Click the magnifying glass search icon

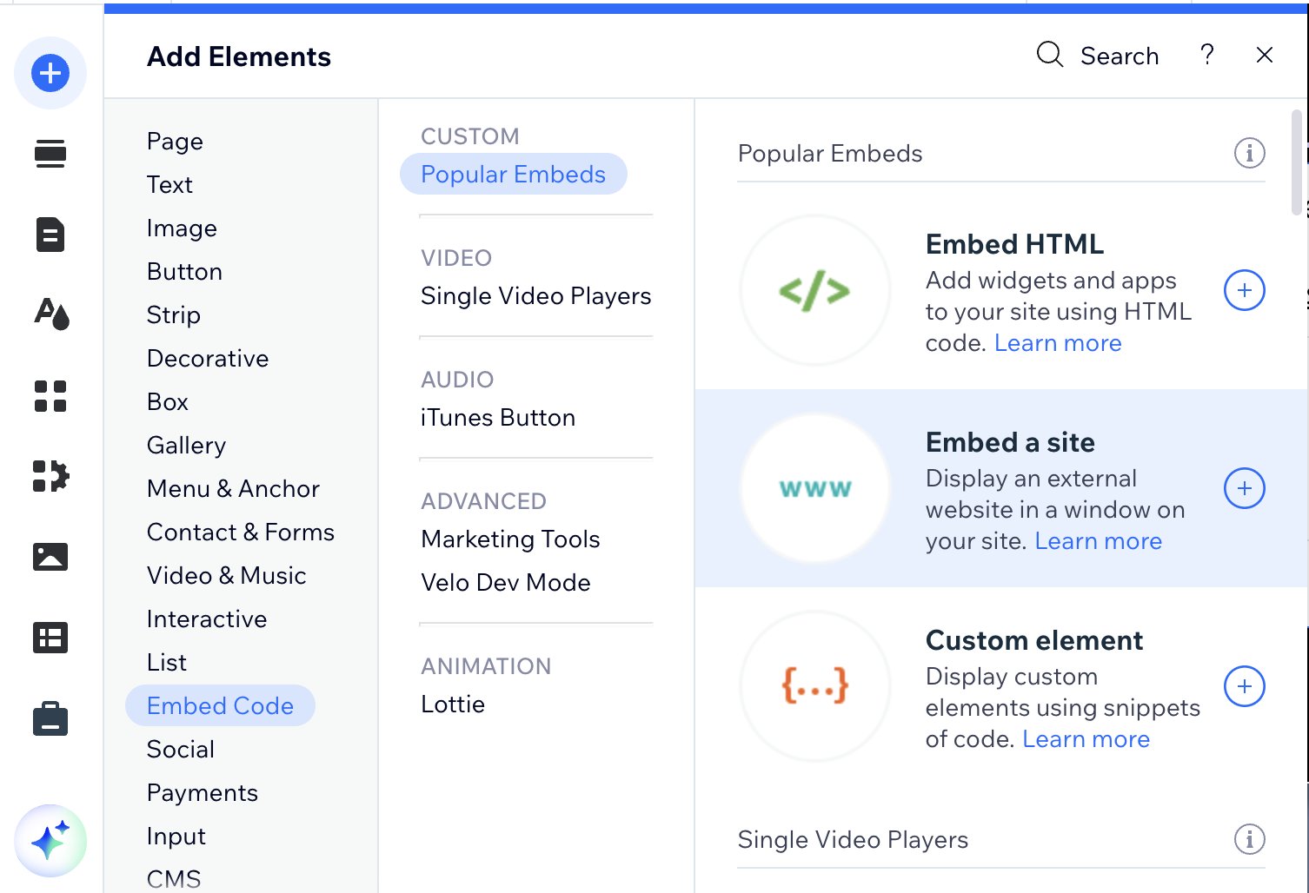(x=1050, y=55)
